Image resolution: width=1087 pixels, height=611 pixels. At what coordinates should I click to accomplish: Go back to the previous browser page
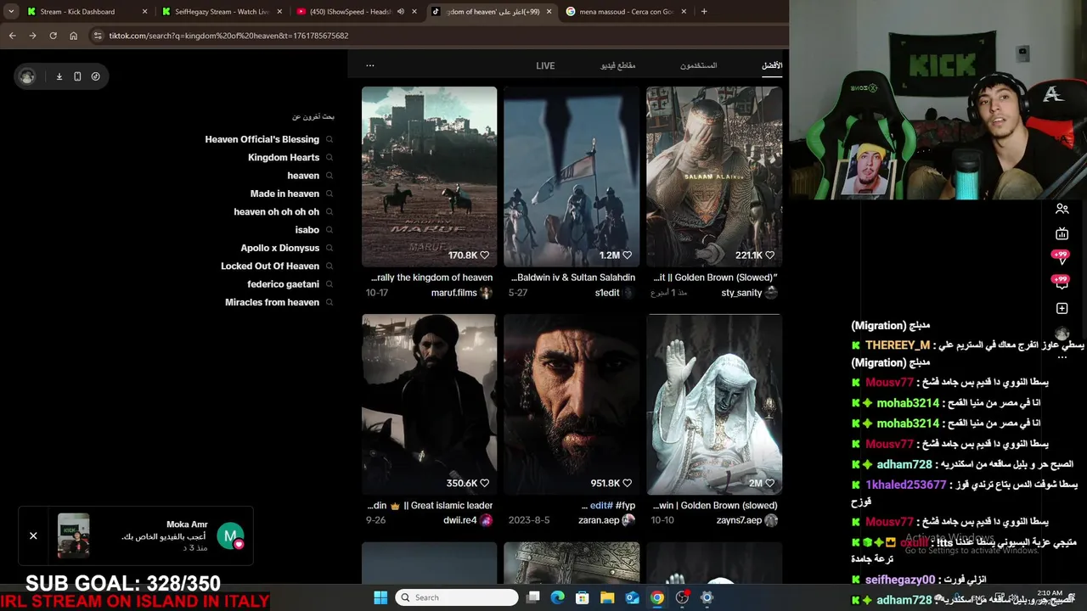coord(12,36)
